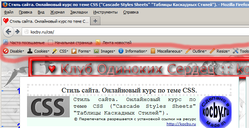Viewport: 249px width, 128px height.
Task: Click the site identity globe icon
Action: point(26,32)
